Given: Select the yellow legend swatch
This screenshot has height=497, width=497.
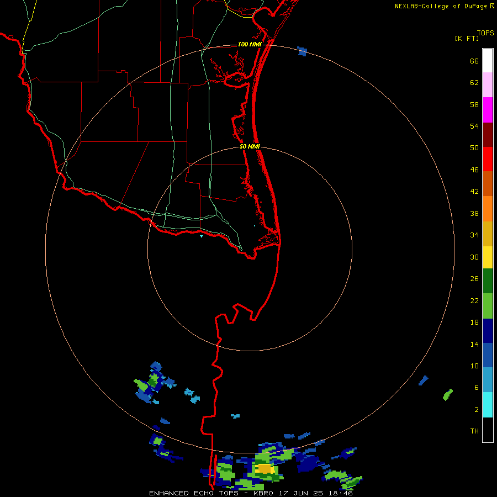Looking at the screenshot, I should coord(488,257).
